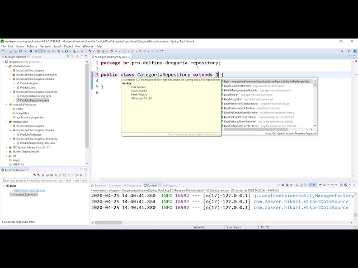Toggle Word Wrap in Console toolbar
The image size is (358, 268).
(x=306, y=185)
